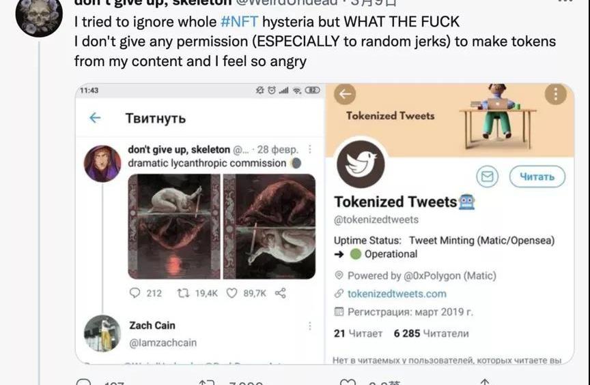Tap the orange back arrow on profile banner
This screenshot has height=385, width=590.
click(x=346, y=95)
